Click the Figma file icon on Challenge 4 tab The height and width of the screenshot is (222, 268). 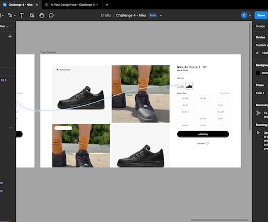point(5,5)
